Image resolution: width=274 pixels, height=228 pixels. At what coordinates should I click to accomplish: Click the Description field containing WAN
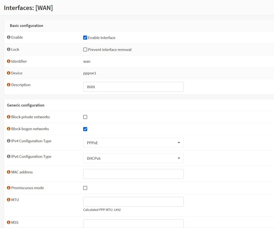click(133, 87)
